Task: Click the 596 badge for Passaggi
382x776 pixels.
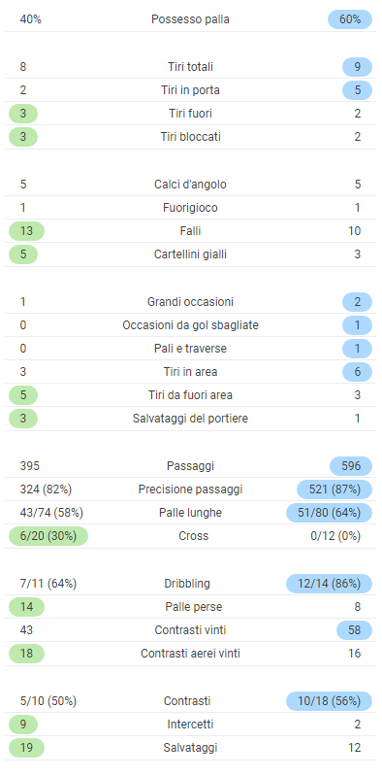Action: coord(350,466)
